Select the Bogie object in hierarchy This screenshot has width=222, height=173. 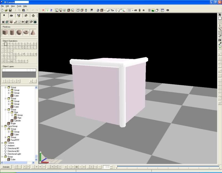[x=13, y=123]
